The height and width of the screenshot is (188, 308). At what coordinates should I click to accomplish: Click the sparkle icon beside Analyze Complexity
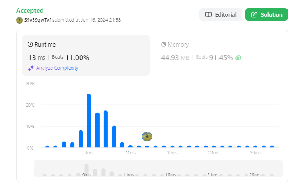[x=31, y=68]
